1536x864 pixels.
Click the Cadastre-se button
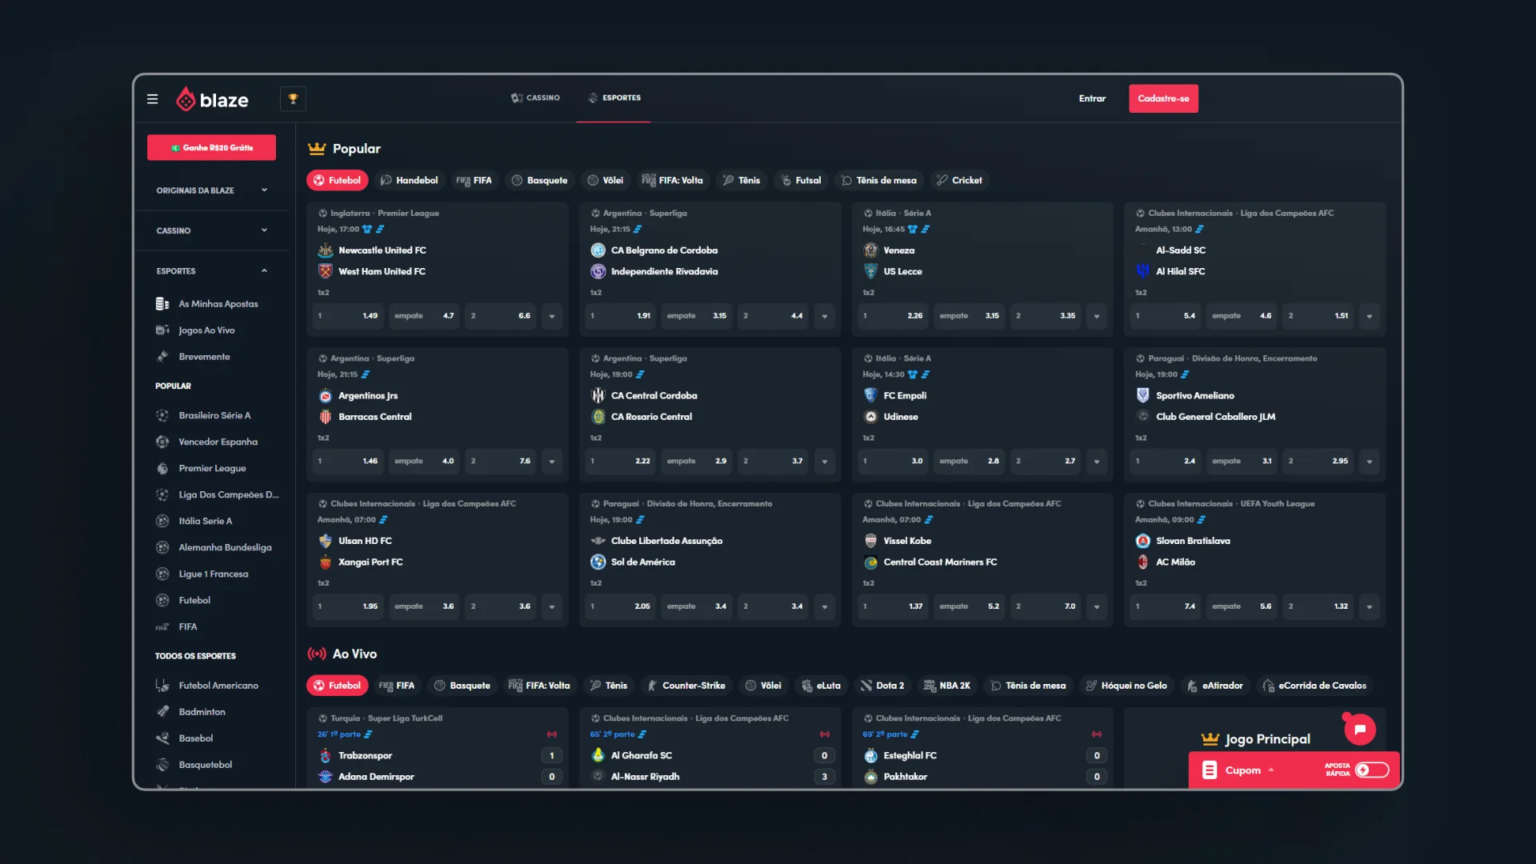[1163, 98]
